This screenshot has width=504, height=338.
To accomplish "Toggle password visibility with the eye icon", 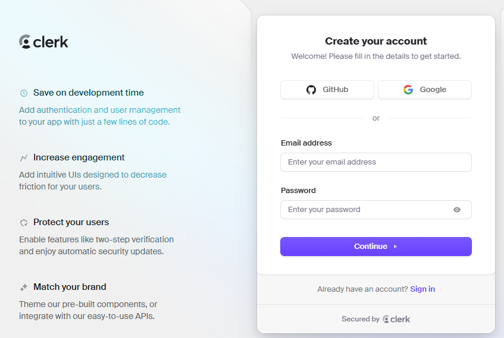I will pos(457,210).
